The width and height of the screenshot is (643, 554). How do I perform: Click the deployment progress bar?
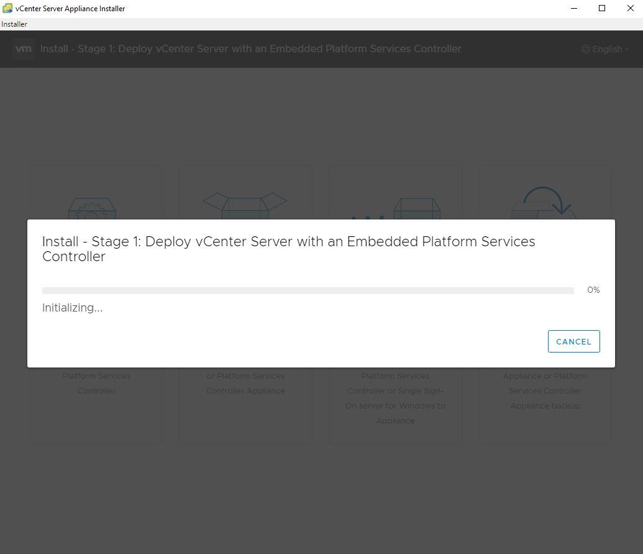tap(308, 290)
